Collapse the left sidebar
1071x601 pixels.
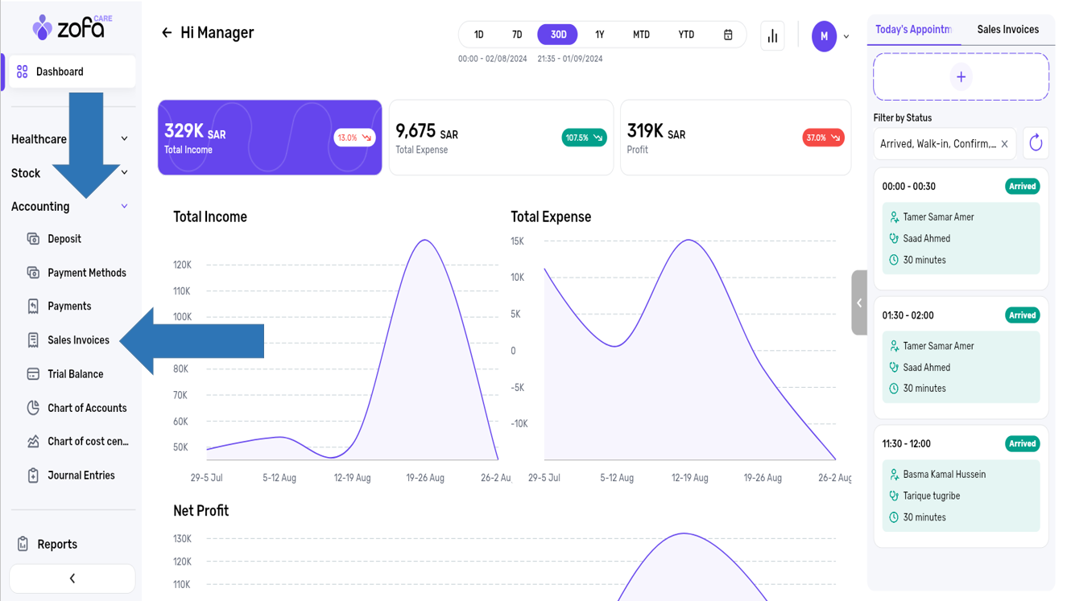pyautogui.click(x=72, y=578)
